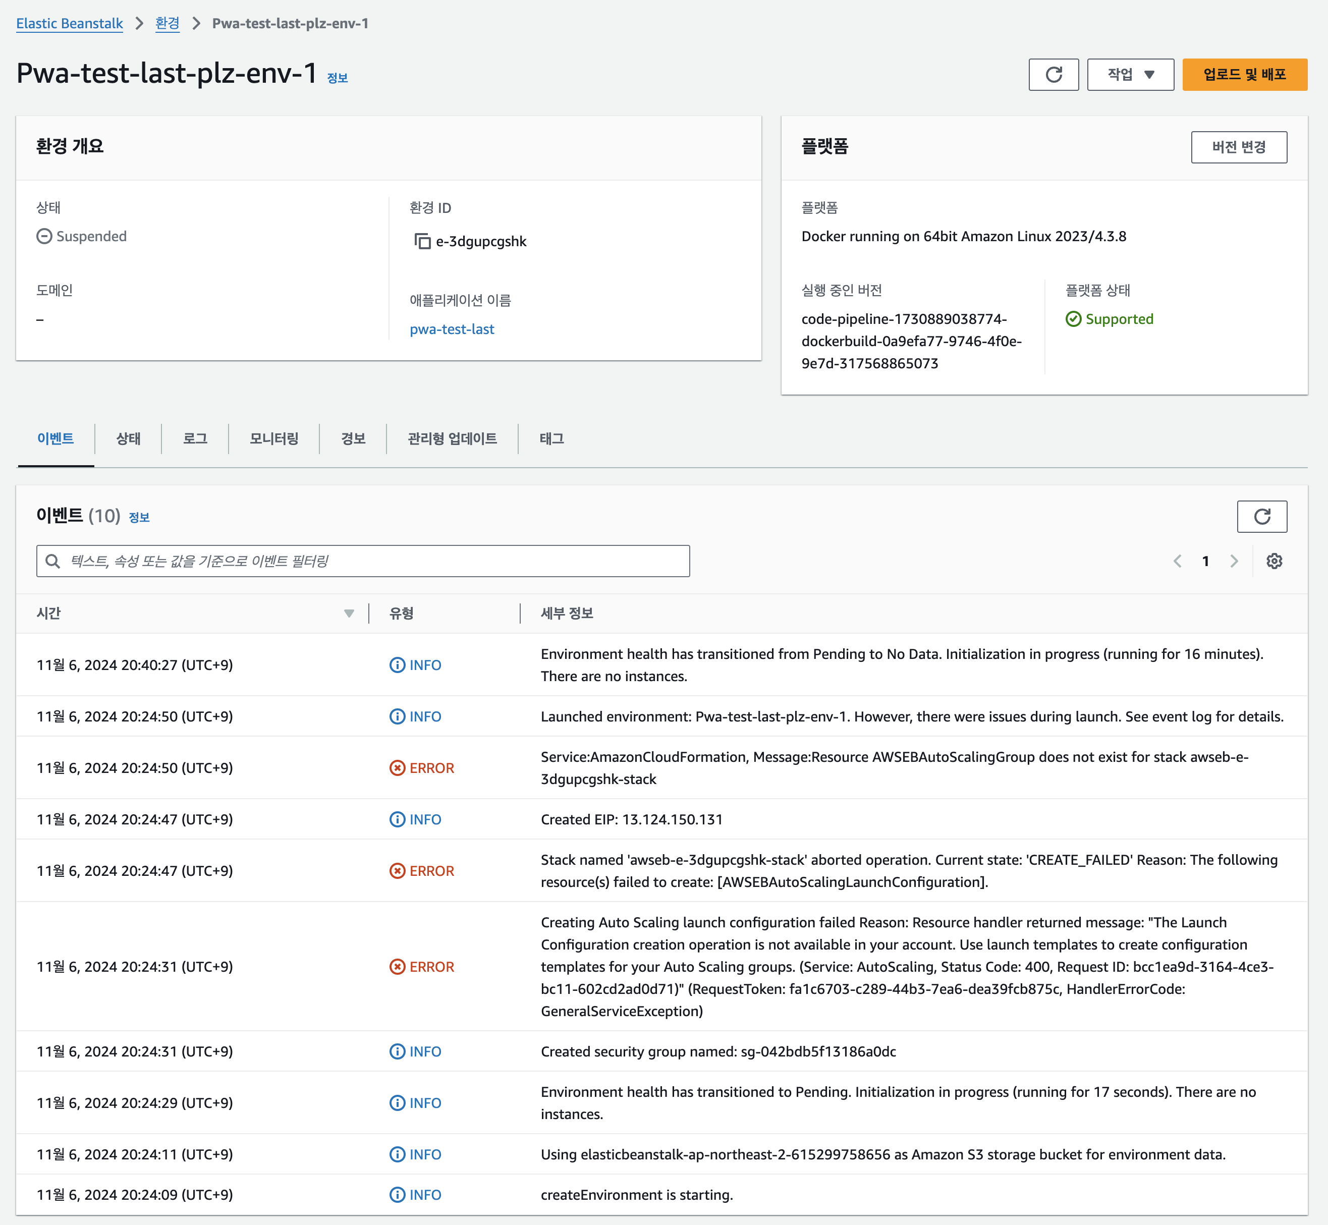Image resolution: width=1328 pixels, height=1225 pixels.
Task: Click ERROR icon for AWSEBAutoScalingGroup event
Action: pos(397,767)
